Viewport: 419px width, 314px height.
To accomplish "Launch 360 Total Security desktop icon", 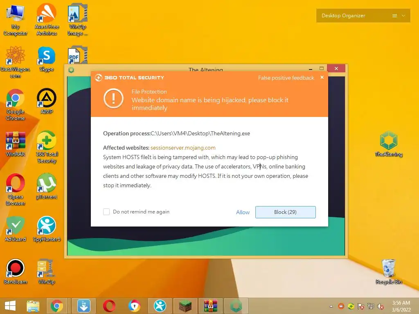I will (x=47, y=147).
